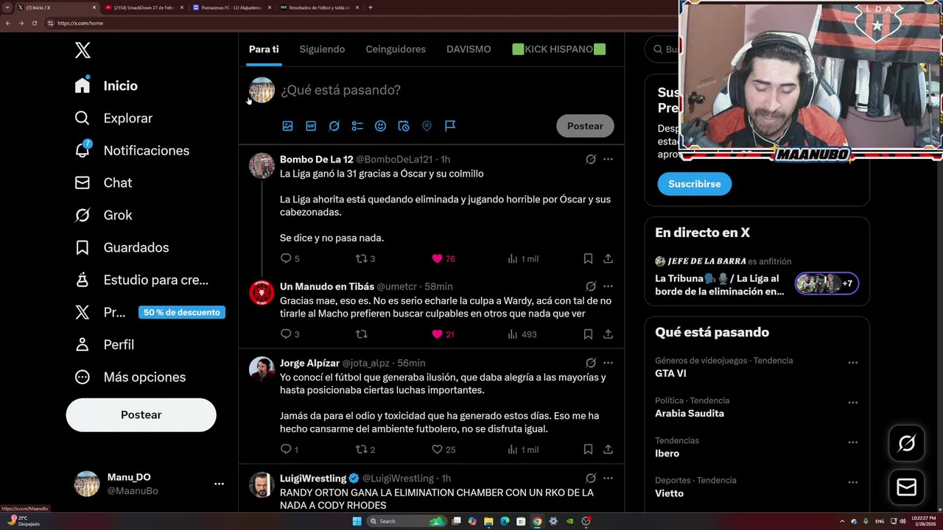Click the Grok compose icon
The width and height of the screenshot is (943, 530).
pyautogui.click(x=334, y=126)
